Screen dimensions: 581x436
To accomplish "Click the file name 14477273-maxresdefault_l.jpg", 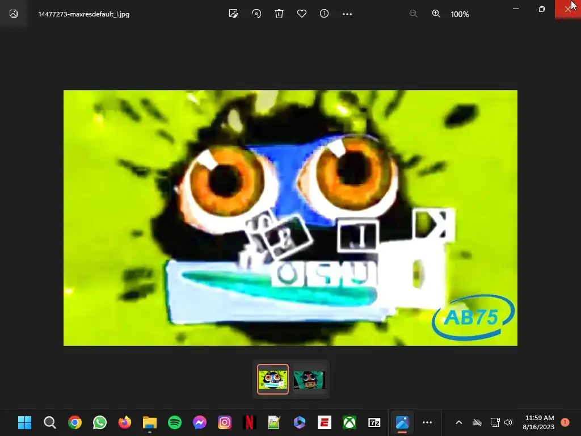I will [84, 14].
